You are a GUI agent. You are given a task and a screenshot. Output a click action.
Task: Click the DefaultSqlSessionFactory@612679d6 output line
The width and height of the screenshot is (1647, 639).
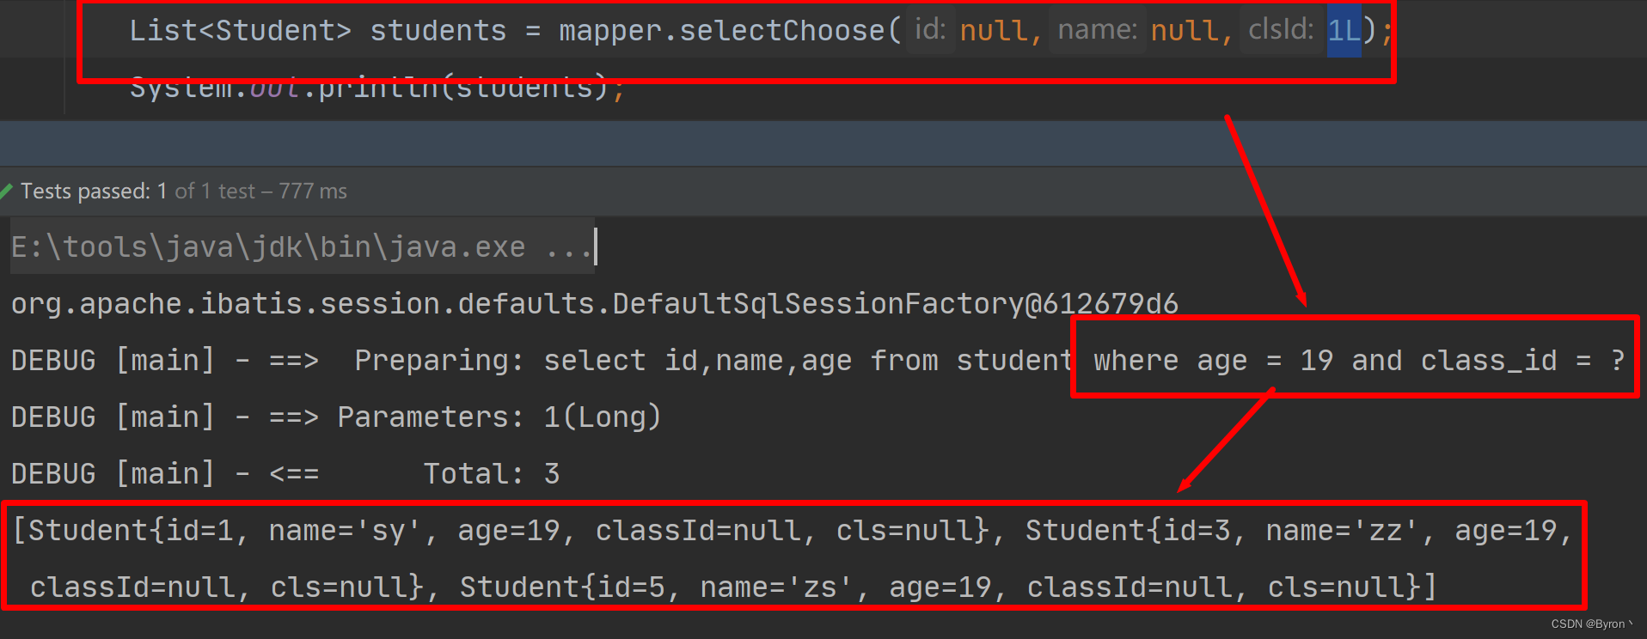click(595, 304)
